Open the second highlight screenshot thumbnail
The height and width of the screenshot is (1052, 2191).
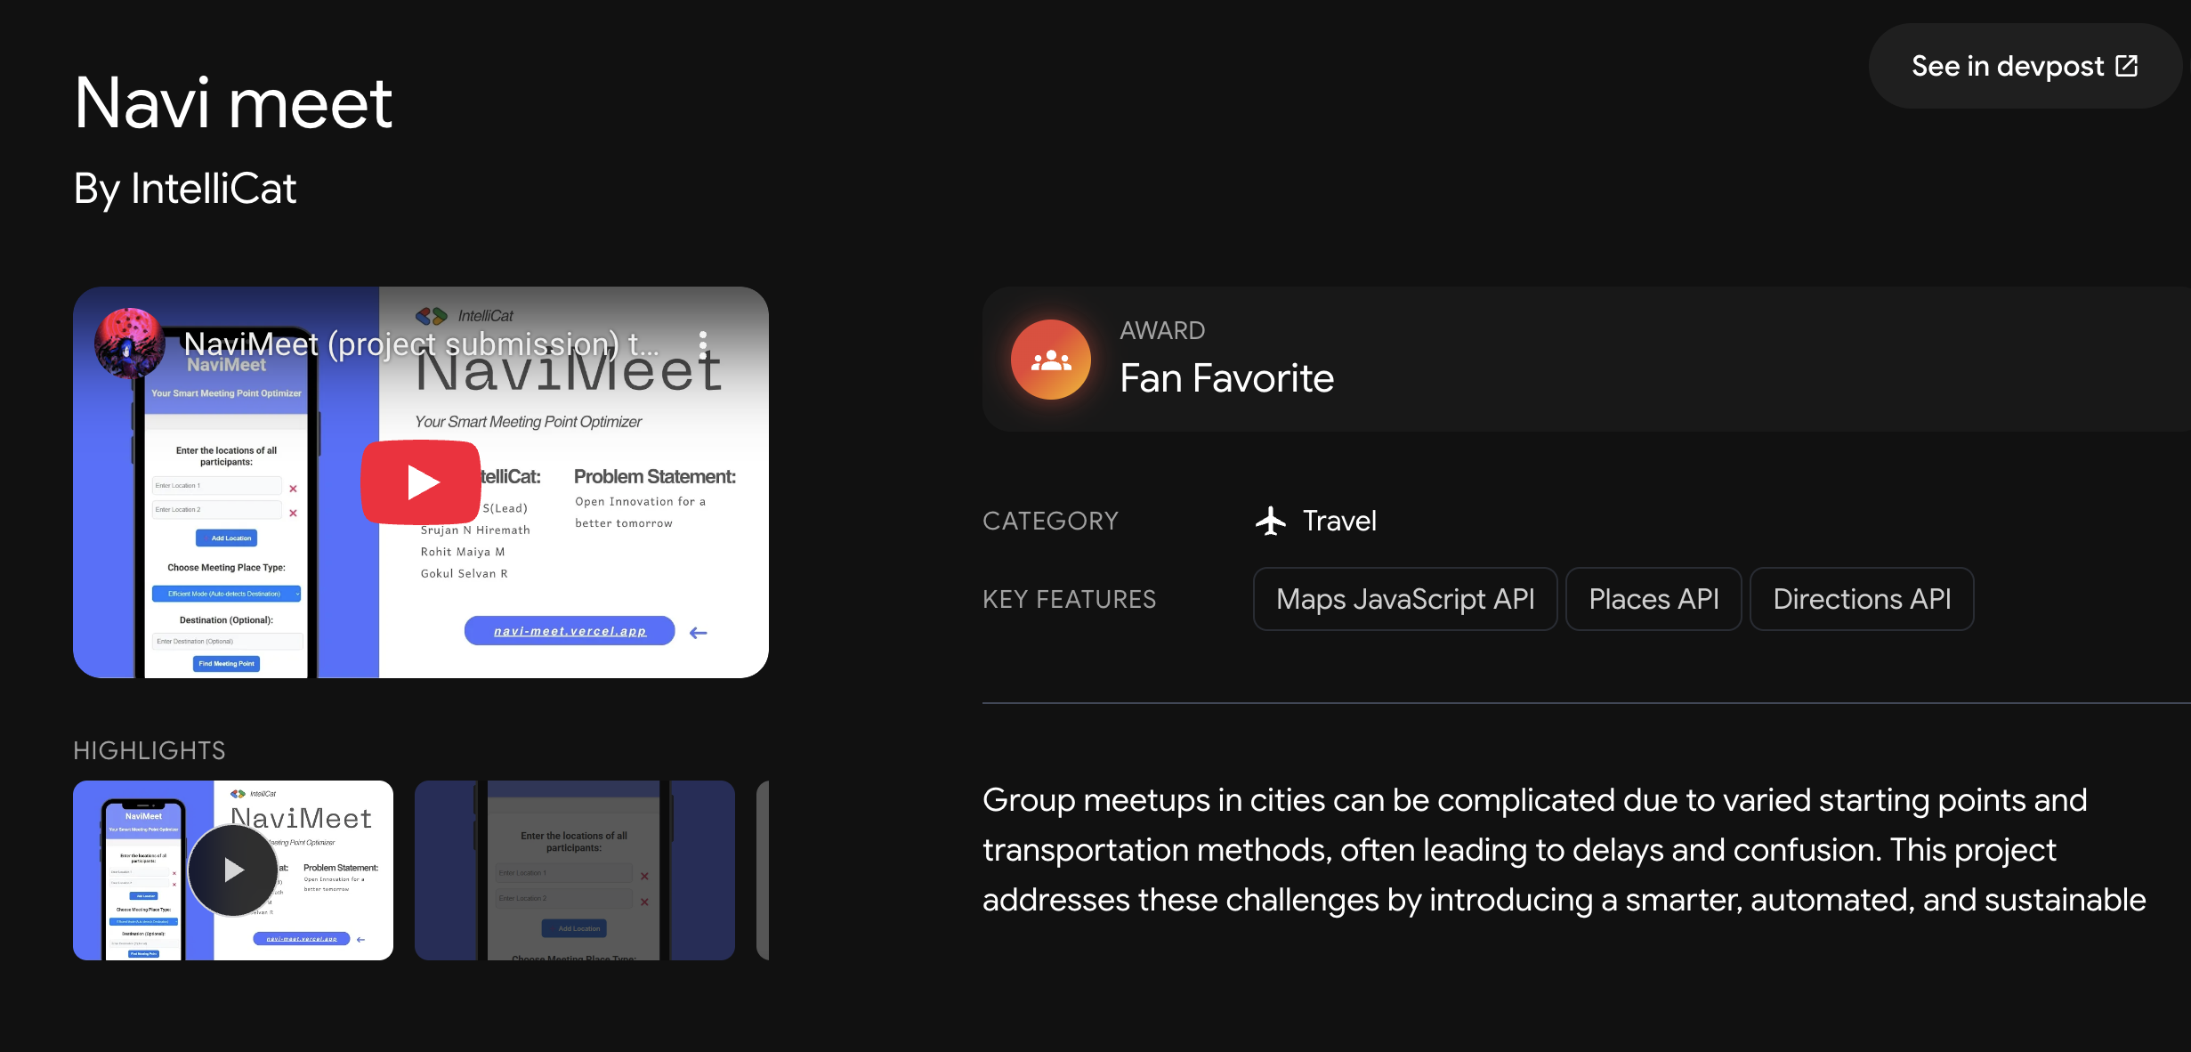point(574,870)
